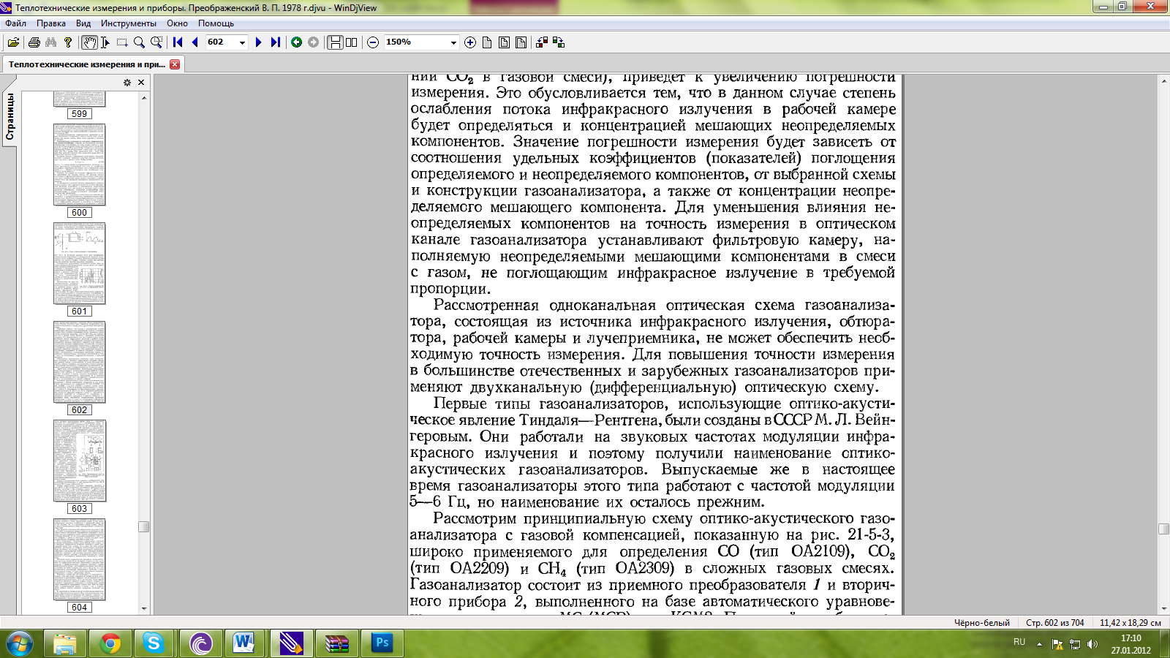This screenshot has width=1170, height=658.
Task: Open Find with the binoculars icon
Action: 50,42
